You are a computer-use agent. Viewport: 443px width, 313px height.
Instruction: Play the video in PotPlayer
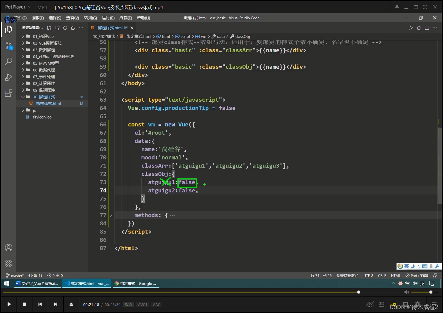(9, 304)
